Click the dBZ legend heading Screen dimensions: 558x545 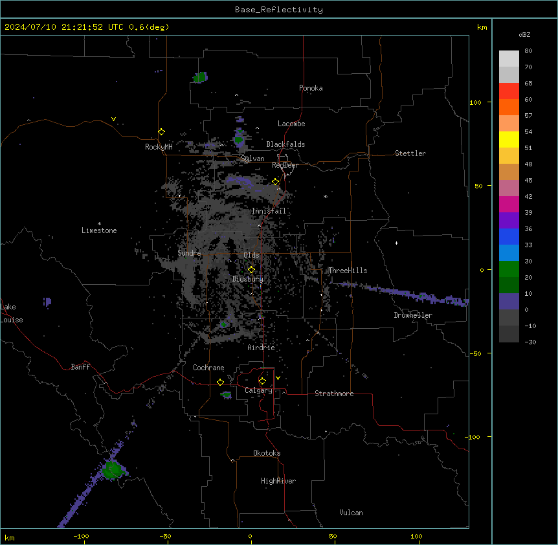click(x=524, y=34)
